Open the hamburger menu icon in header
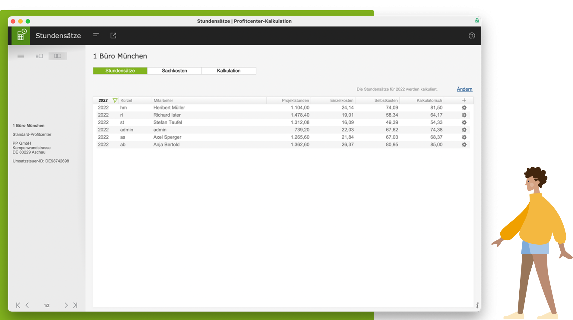 [96, 35]
